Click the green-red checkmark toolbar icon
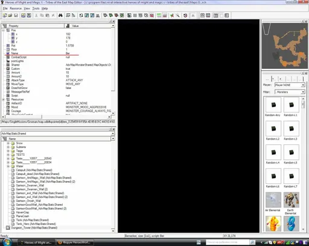 click(172, 16)
